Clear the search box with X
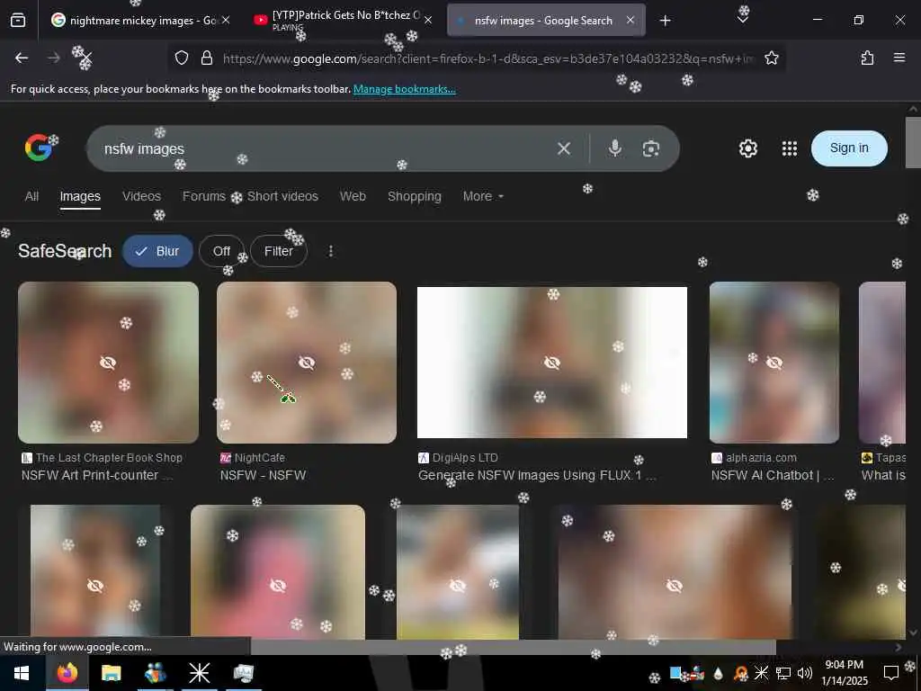Viewport: 921px width, 691px height. click(x=564, y=148)
